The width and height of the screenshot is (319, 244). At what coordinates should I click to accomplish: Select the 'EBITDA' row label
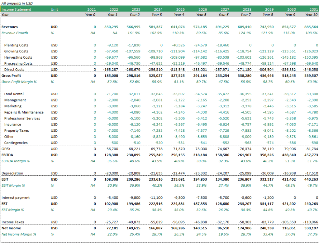[x=7, y=155]
